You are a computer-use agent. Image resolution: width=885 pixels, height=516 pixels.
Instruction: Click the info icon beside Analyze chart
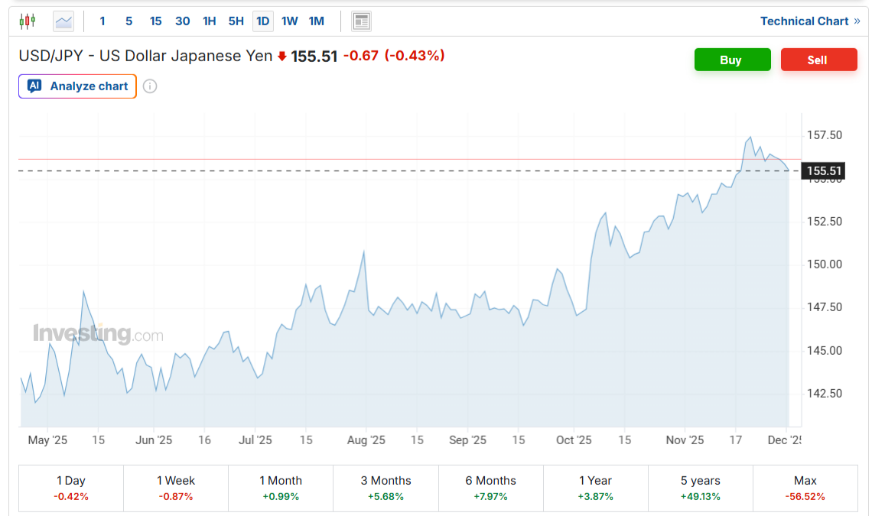(x=149, y=86)
